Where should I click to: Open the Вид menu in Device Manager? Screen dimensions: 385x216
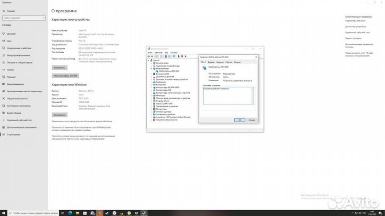(166, 53)
